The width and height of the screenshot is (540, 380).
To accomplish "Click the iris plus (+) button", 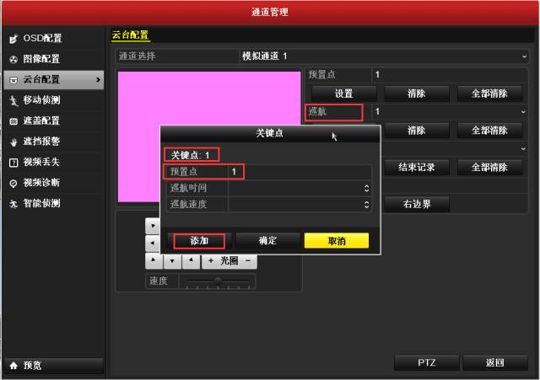I will click(211, 261).
